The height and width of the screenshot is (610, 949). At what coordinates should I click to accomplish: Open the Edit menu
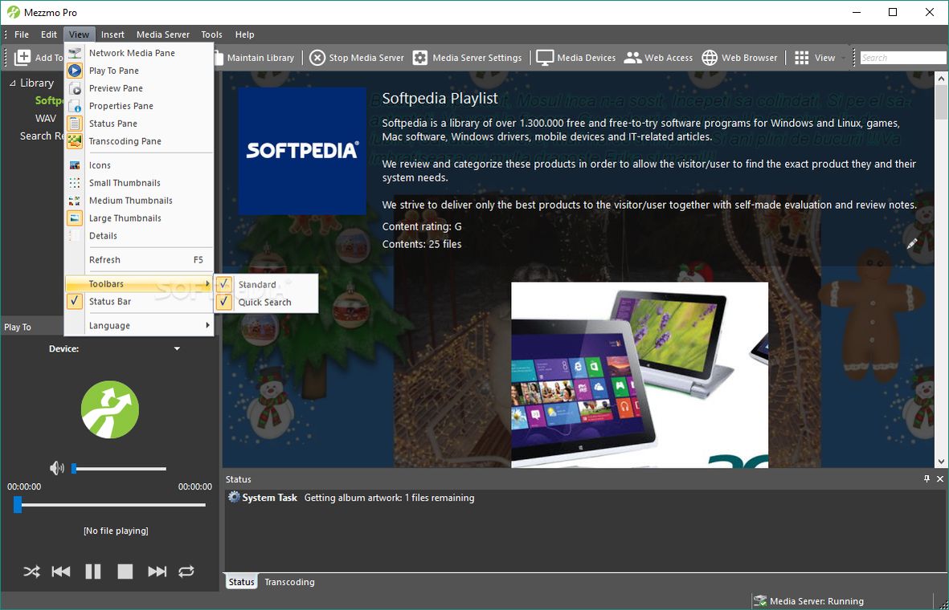point(49,35)
